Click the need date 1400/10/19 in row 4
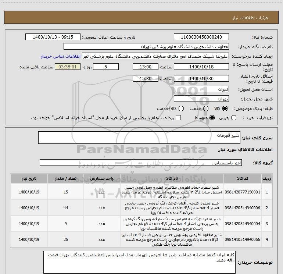283x274 pixels. (29, 239)
